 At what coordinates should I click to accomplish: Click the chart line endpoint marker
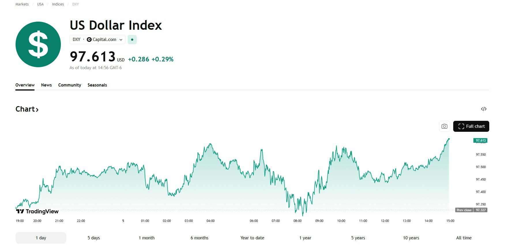pos(449,139)
